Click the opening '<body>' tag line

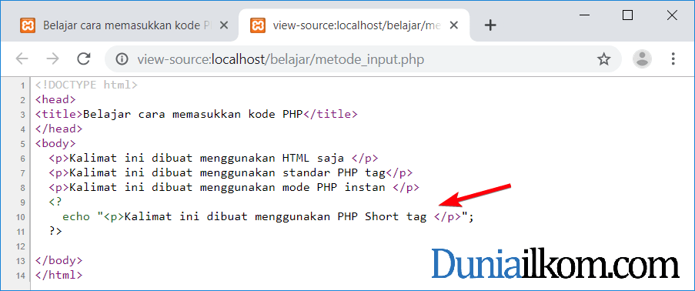[x=55, y=143]
